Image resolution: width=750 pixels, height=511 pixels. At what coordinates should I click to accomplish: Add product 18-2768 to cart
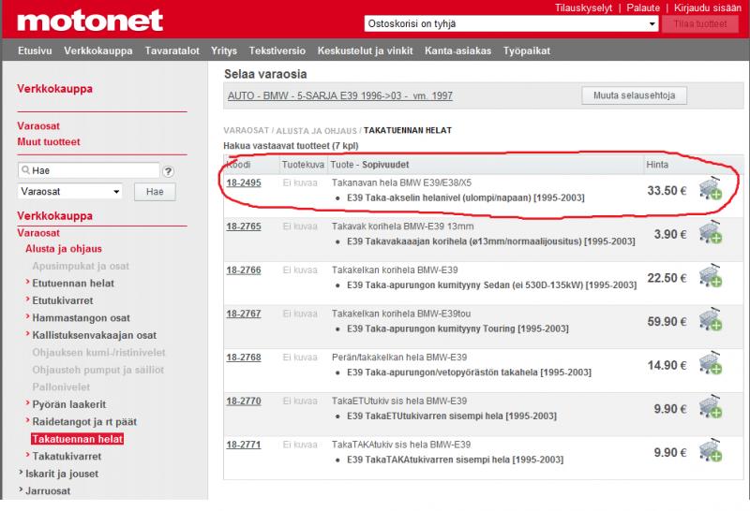coord(710,365)
